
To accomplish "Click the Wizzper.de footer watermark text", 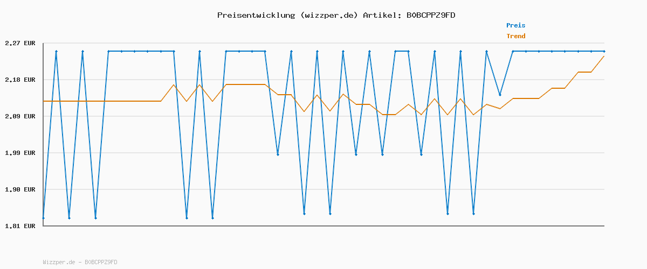I will [x=80, y=262].
